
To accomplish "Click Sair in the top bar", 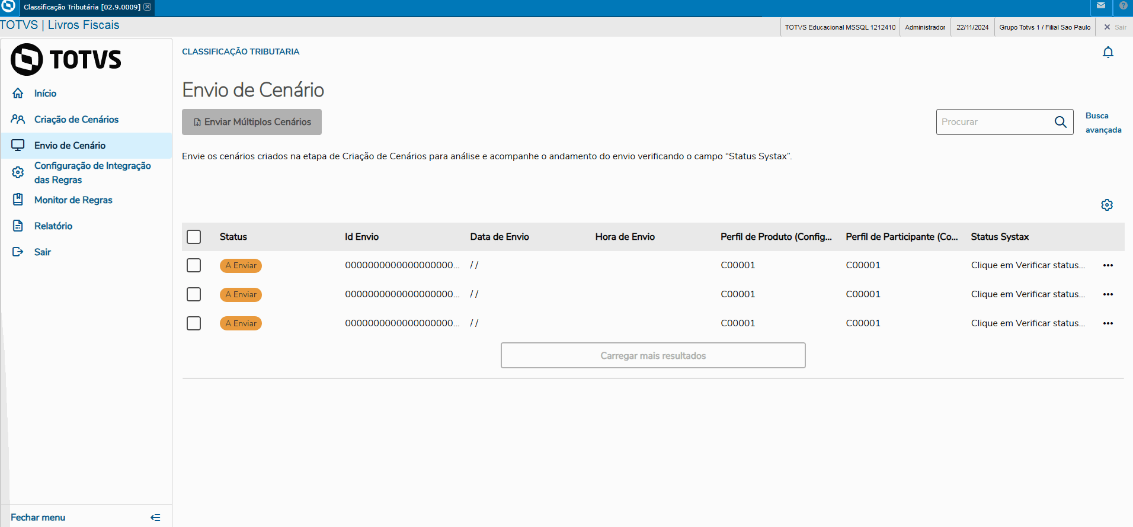I will pos(1115,27).
